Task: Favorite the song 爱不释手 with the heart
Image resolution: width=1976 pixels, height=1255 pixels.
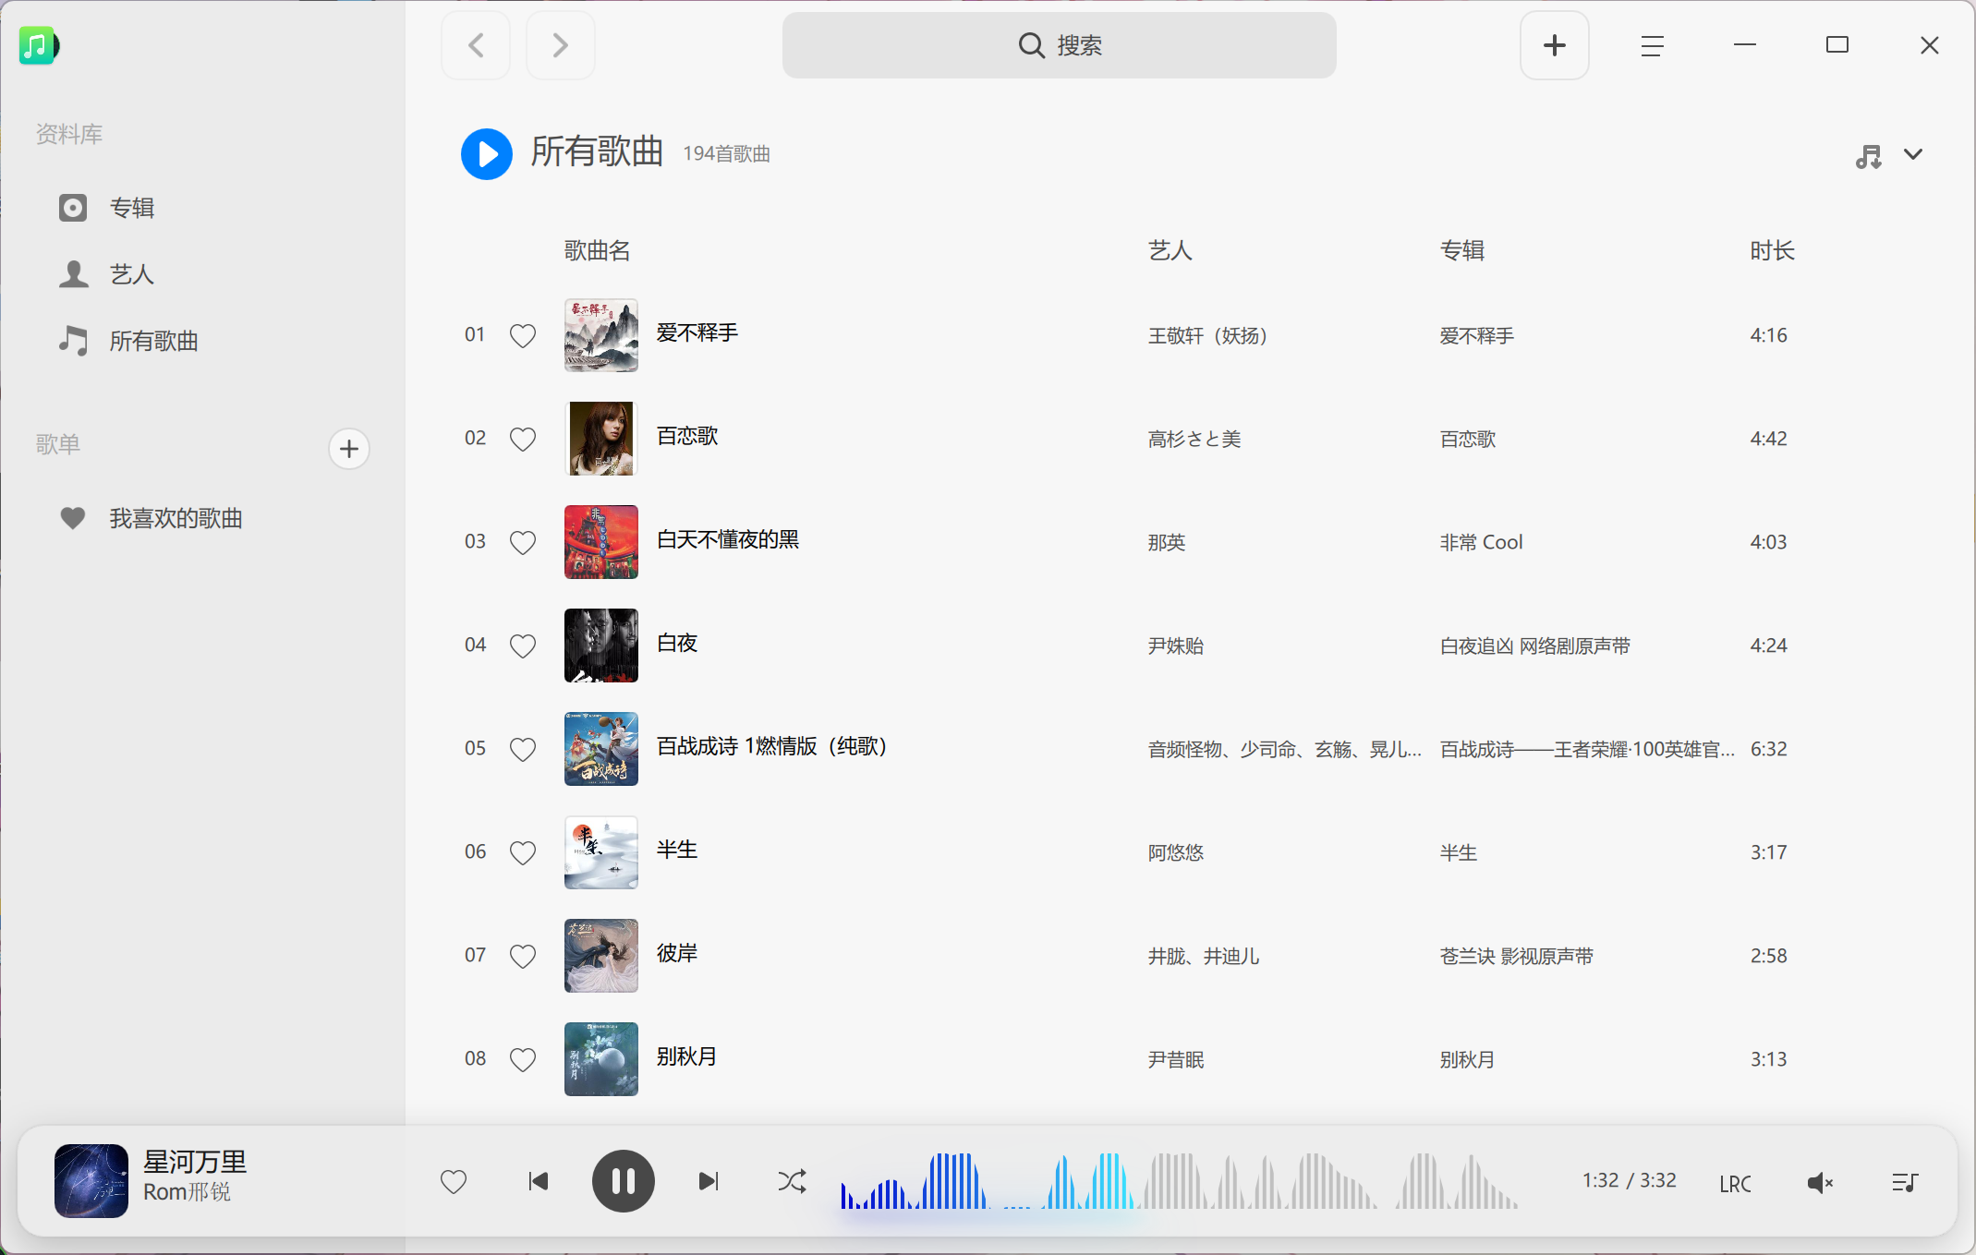Action: pos(523,335)
